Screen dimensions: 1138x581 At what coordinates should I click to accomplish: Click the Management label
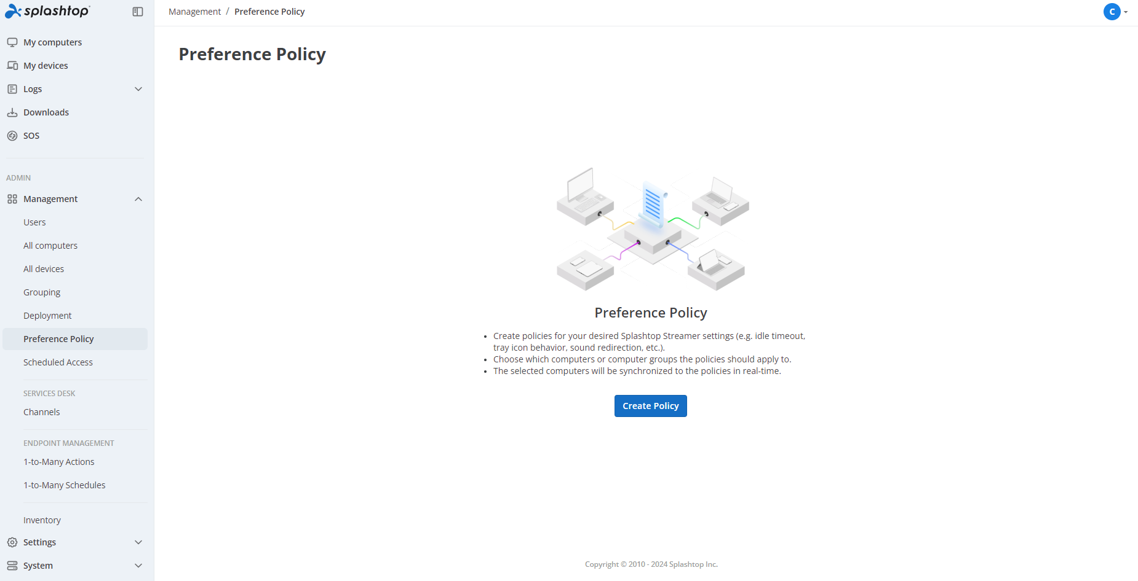pyautogui.click(x=50, y=199)
